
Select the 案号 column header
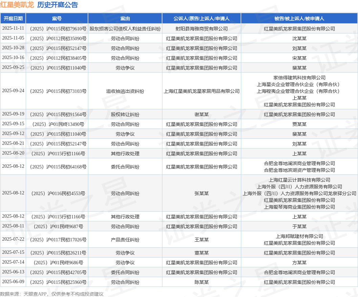[57, 19]
